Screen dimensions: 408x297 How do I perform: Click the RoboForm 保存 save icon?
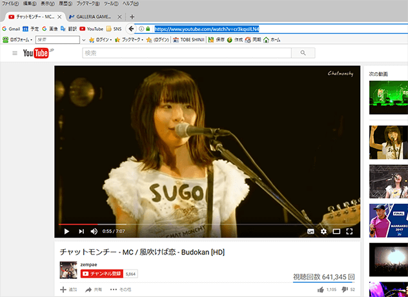click(216, 39)
